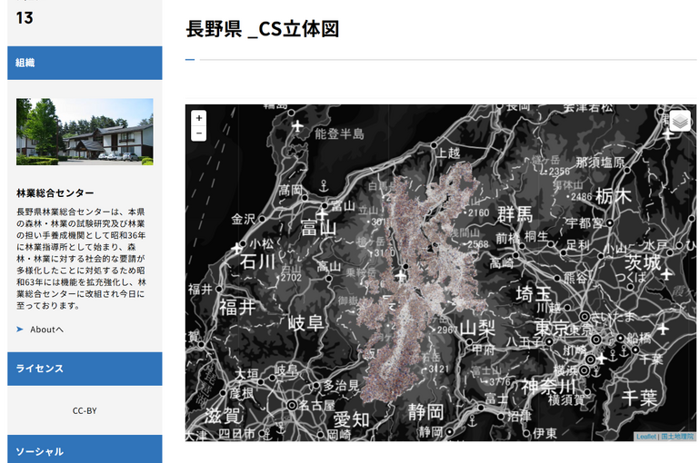This screenshot has height=463, width=700.
Task: Click the 愛知 label on the map
Action: click(x=351, y=419)
